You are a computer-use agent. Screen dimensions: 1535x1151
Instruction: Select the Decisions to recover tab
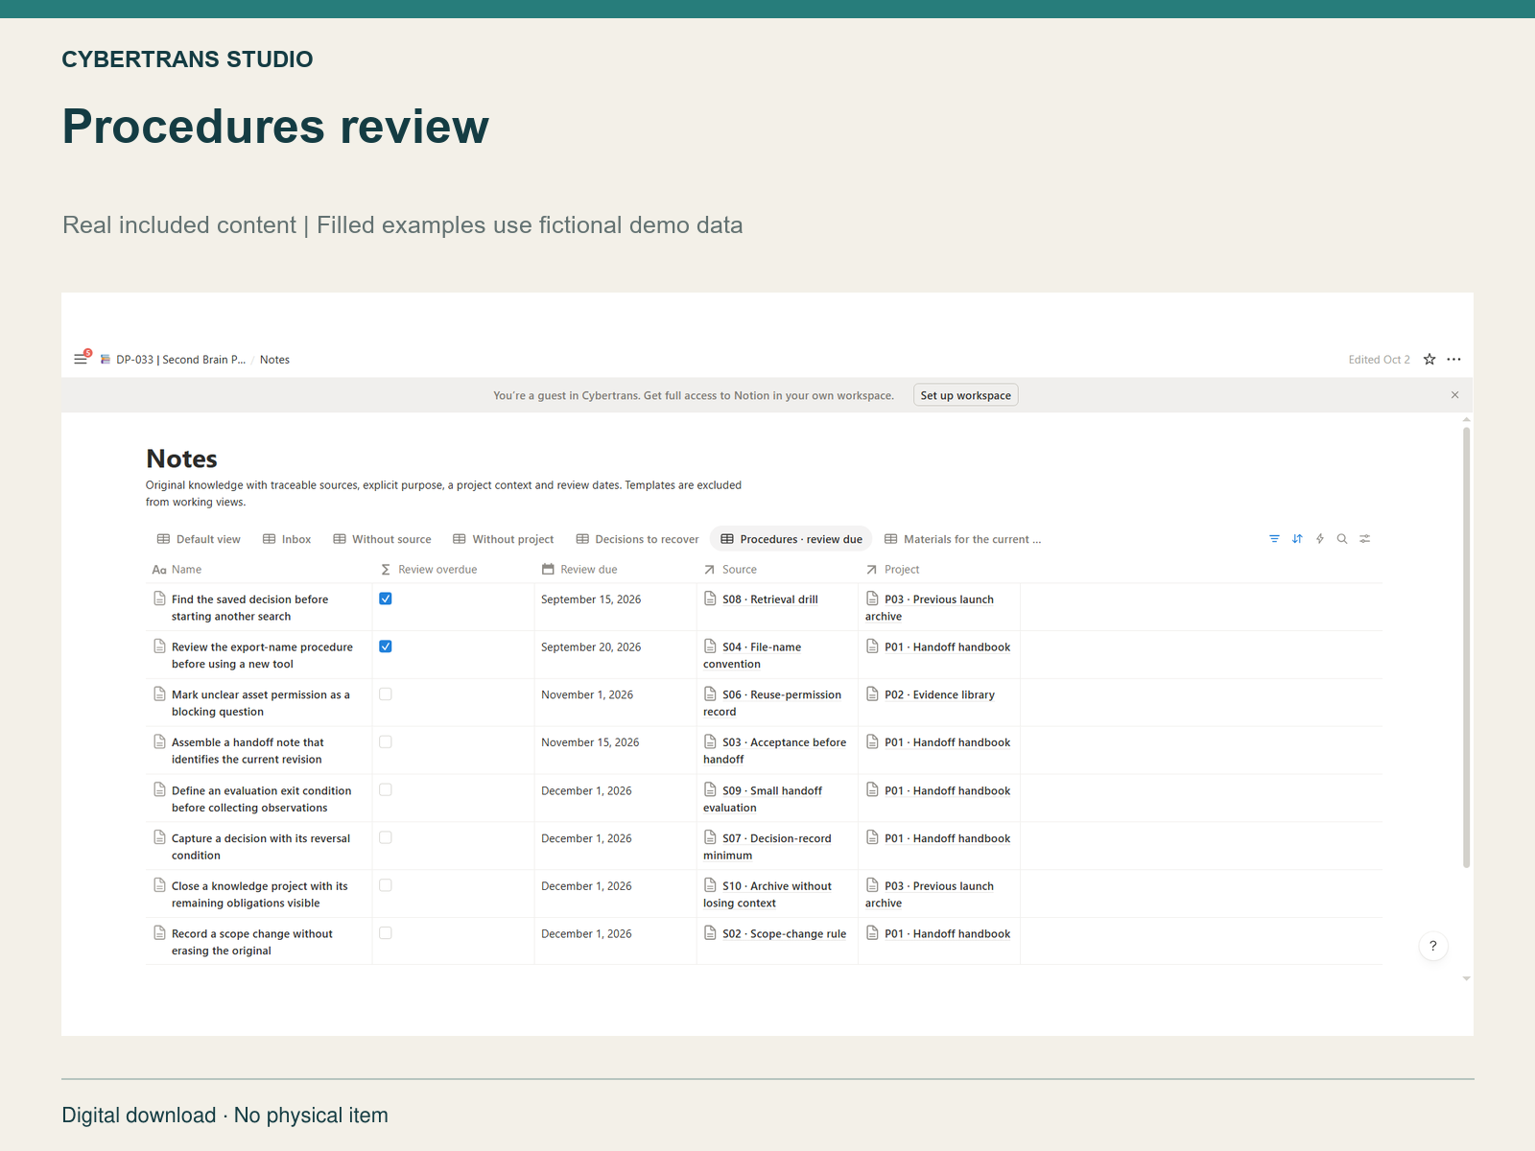(638, 539)
